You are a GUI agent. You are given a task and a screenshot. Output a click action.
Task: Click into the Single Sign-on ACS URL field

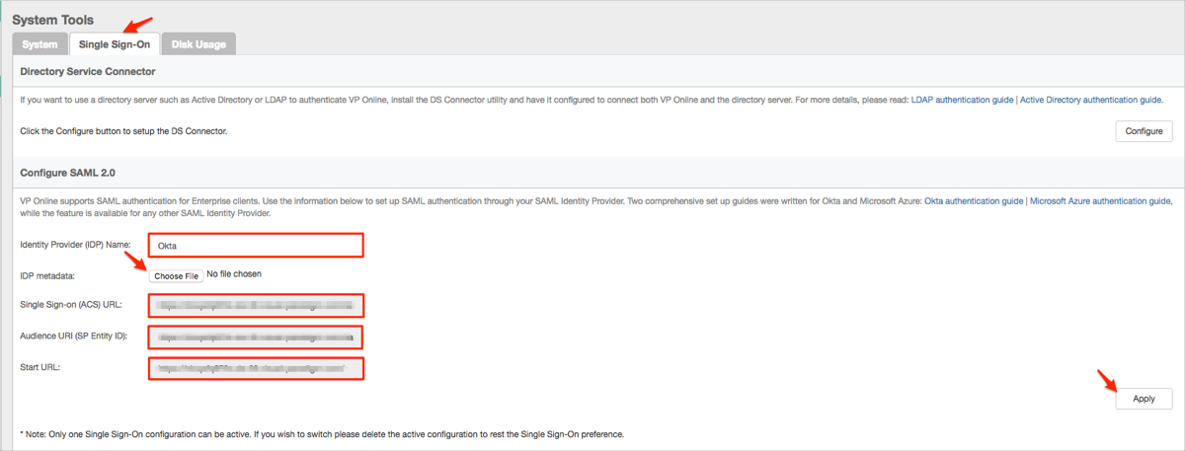pos(256,306)
